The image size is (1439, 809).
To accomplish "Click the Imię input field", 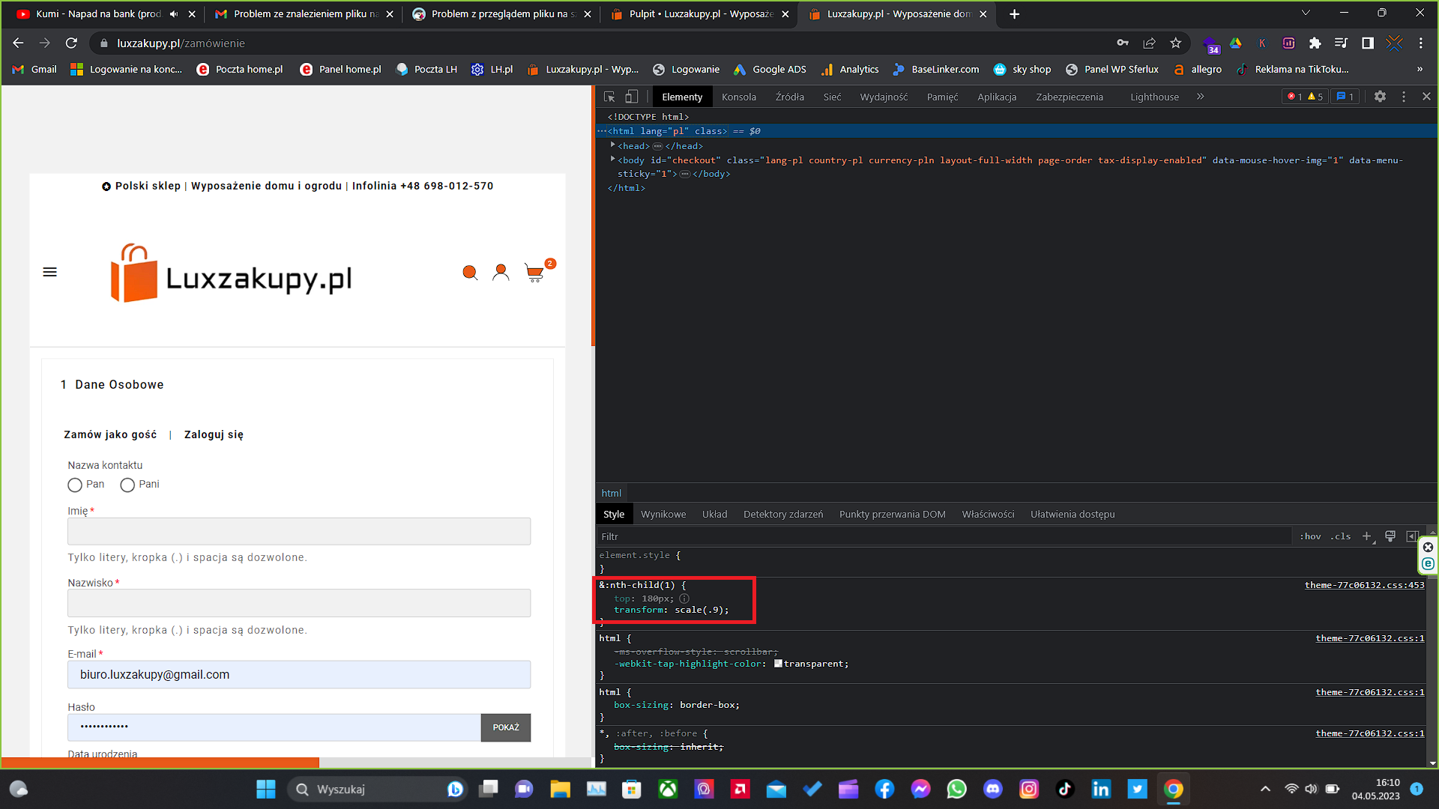I will point(299,532).
